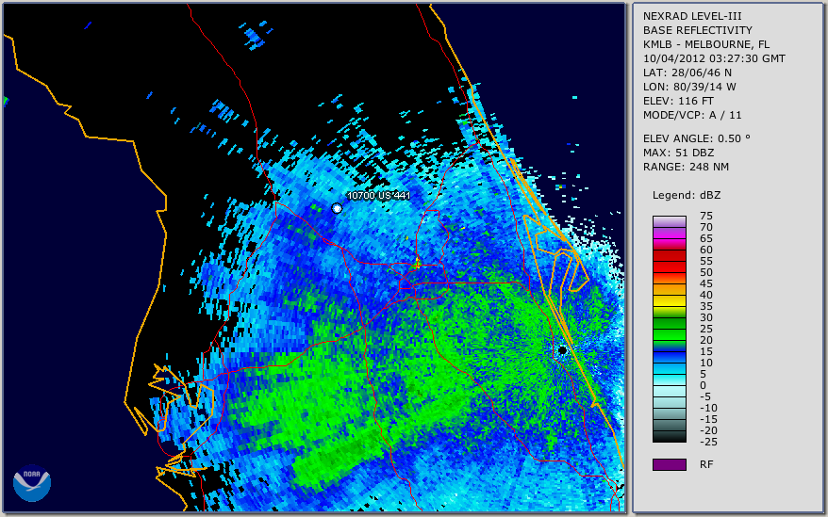Click the 'MODE/VCP: A / 11' line

point(692,115)
